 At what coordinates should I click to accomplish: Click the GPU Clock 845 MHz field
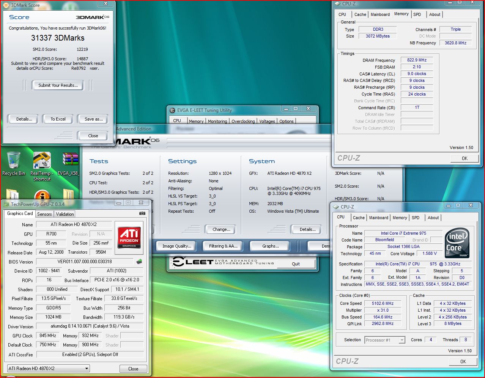point(47,336)
